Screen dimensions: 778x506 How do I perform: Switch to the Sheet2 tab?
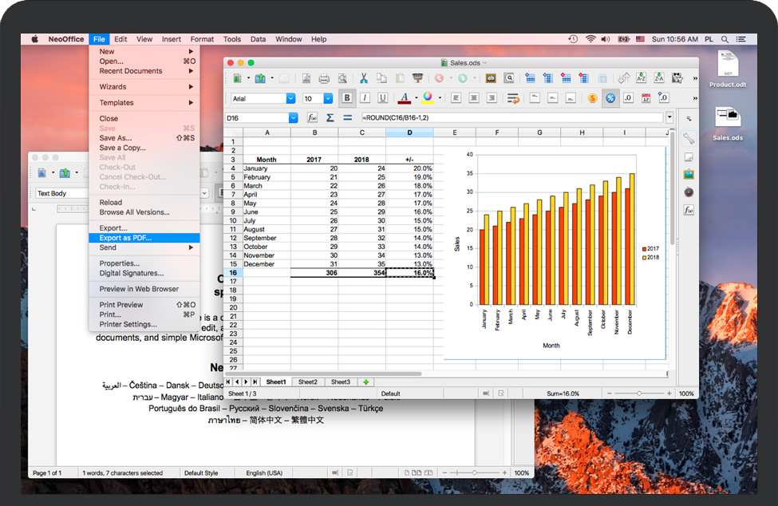tap(308, 382)
